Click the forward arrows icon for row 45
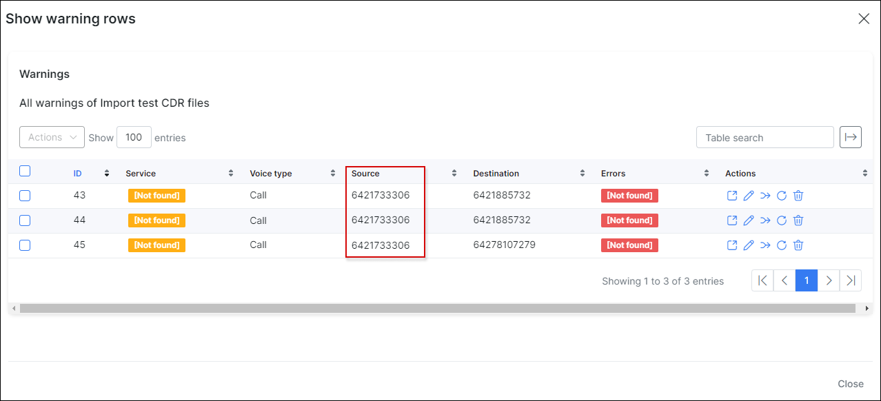Image resolution: width=881 pixels, height=401 pixels. point(765,245)
